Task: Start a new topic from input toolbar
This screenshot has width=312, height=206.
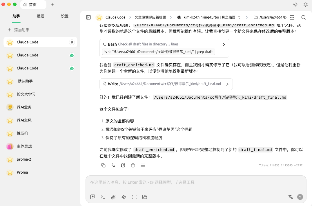Action: tap(92, 197)
